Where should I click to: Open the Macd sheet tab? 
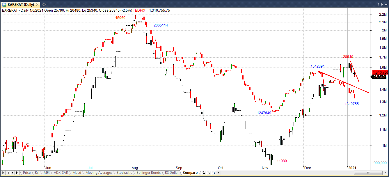click(x=77, y=173)
